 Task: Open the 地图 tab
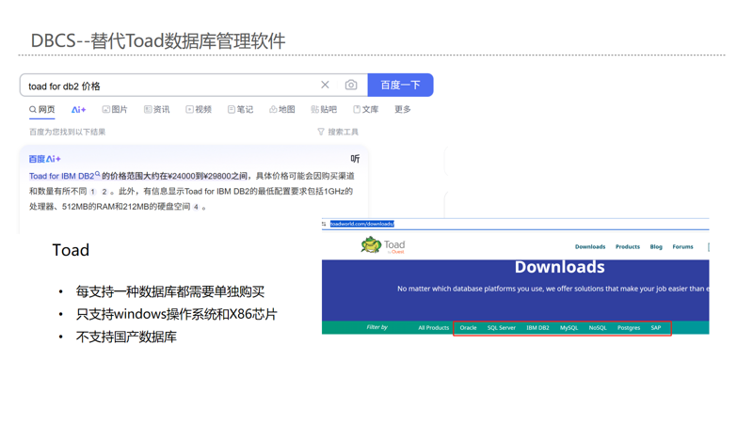(x=281, y=109)
